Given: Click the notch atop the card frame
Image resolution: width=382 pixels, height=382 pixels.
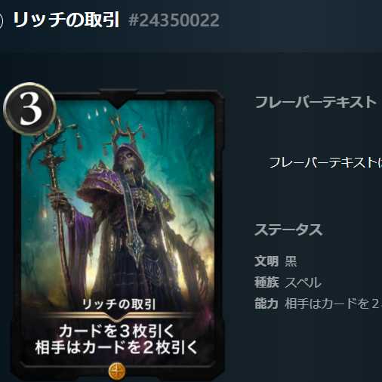Looking at the screenshot, I should coord(118,99).
